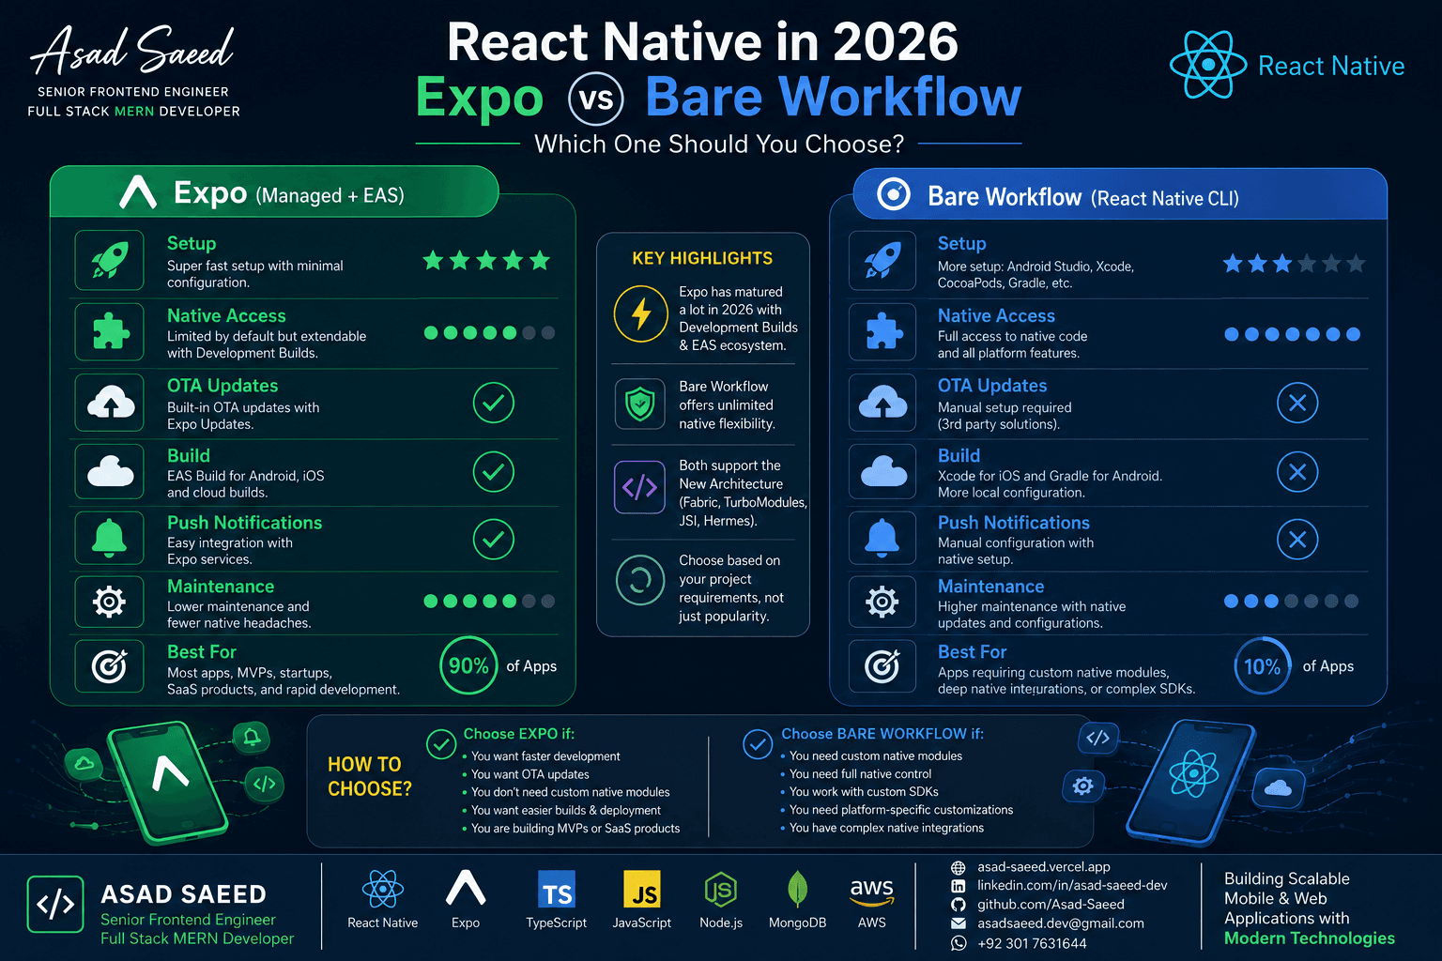Image resolution: width=1442 pixels, height=961 pixels.
Task: Click the Expo Maintenance gear icon
Action: click(110, 602)
